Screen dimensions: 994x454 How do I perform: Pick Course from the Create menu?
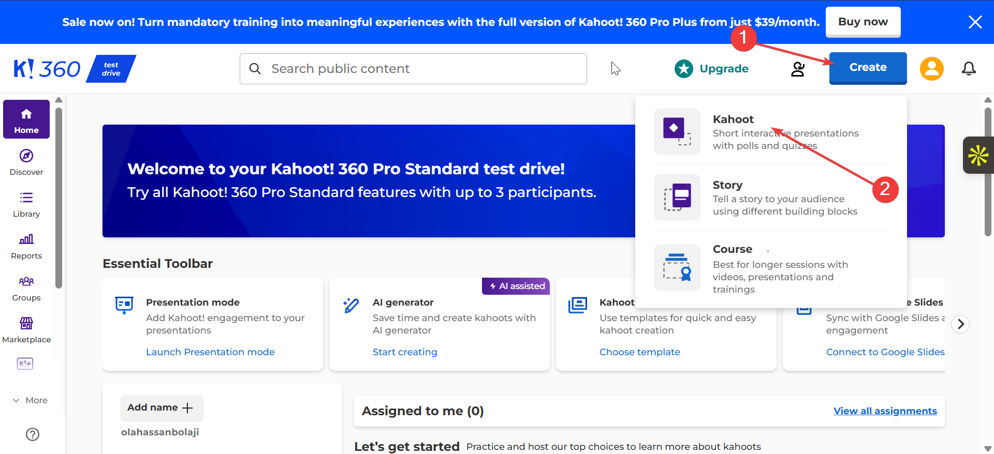(732, 249)
